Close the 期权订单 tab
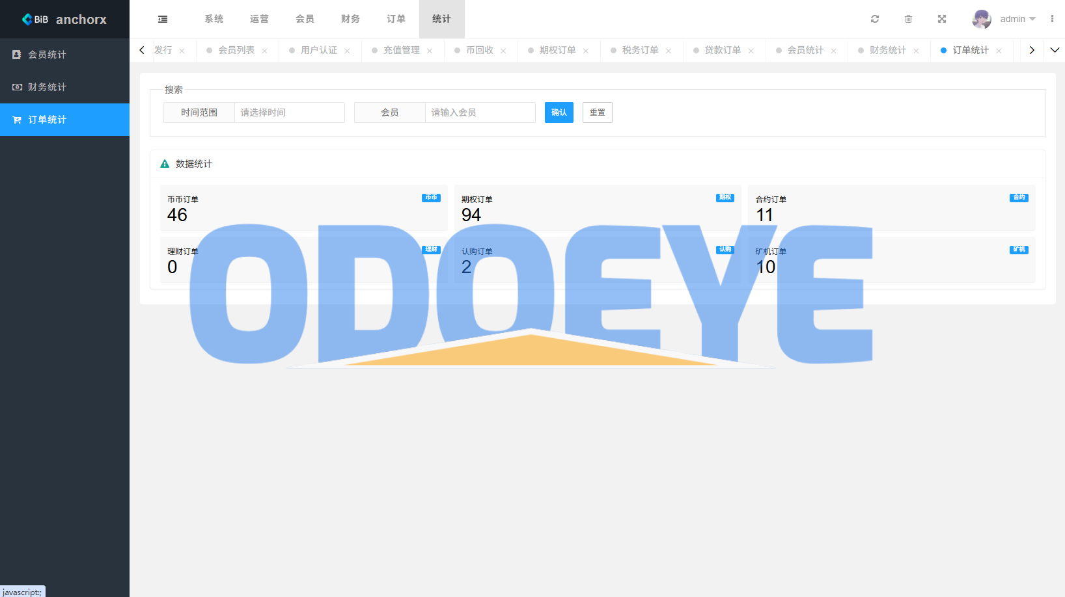 click(x=586, y=51)
